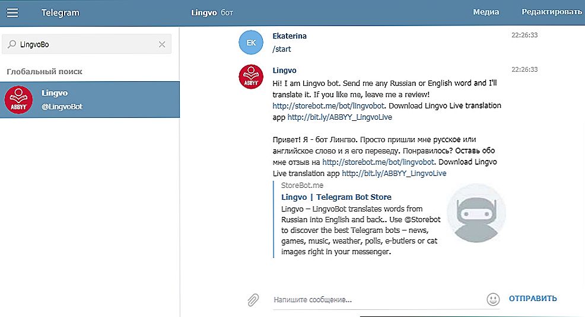Viewport: 585px width, 317px height.
Task: Open the hamburger main menu
Action: pos(12,12)
